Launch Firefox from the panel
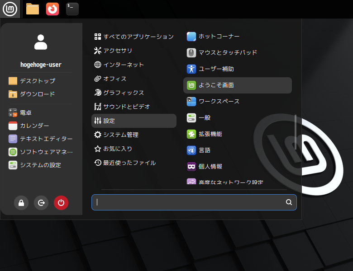This screenshot has height=271, width=353. pos(52,9)
